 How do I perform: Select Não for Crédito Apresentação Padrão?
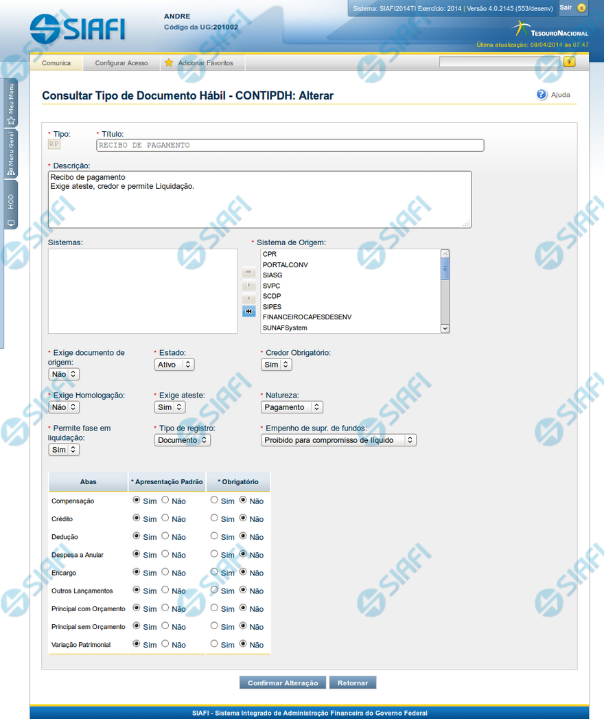pos(165,518)
